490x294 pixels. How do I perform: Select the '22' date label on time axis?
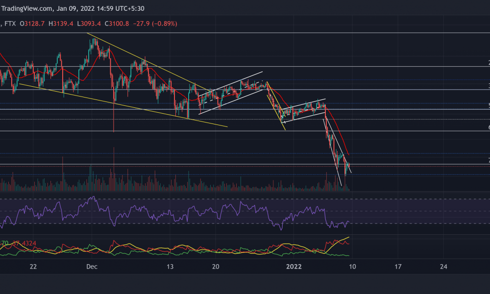(33, 267)
